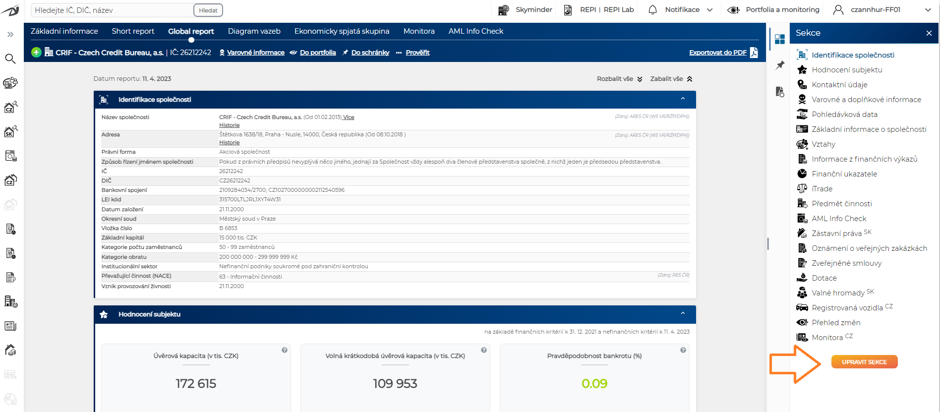Viewport: 940px width, 412px height.
Task: Go to Zveřejněné smlouvy in Sekce list
Action: point(846,263)
